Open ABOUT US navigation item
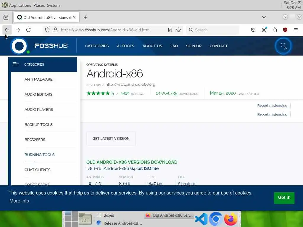 click(152, 46)
